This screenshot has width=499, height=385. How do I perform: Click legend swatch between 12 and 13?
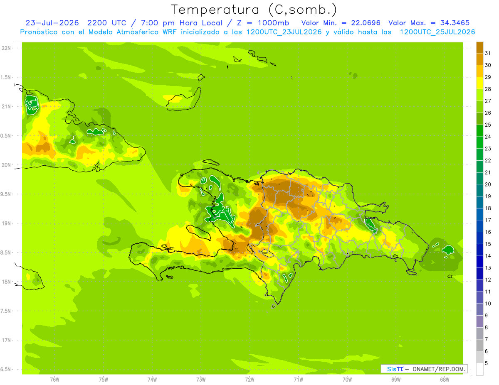[x=479, y=273]
